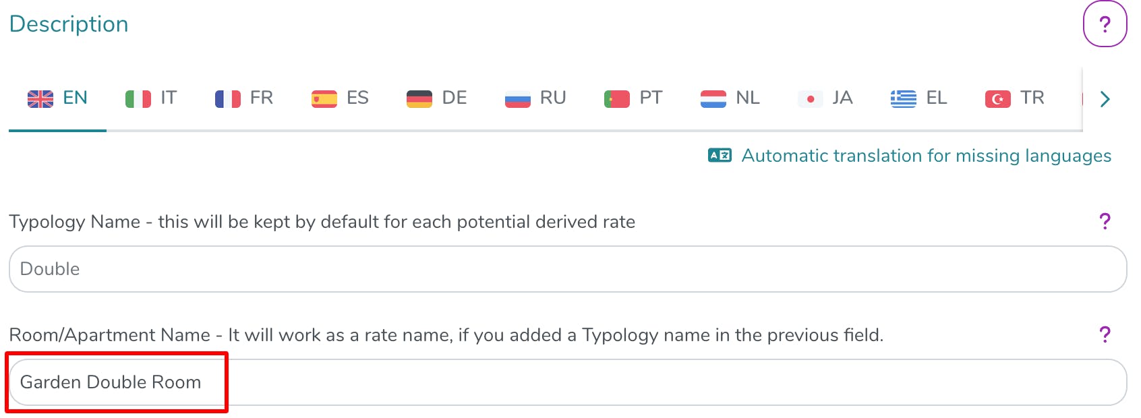Click the Garden Double Room name field
The width and height of the screenshot is (1141, 418).
click(x=568, y=382)
